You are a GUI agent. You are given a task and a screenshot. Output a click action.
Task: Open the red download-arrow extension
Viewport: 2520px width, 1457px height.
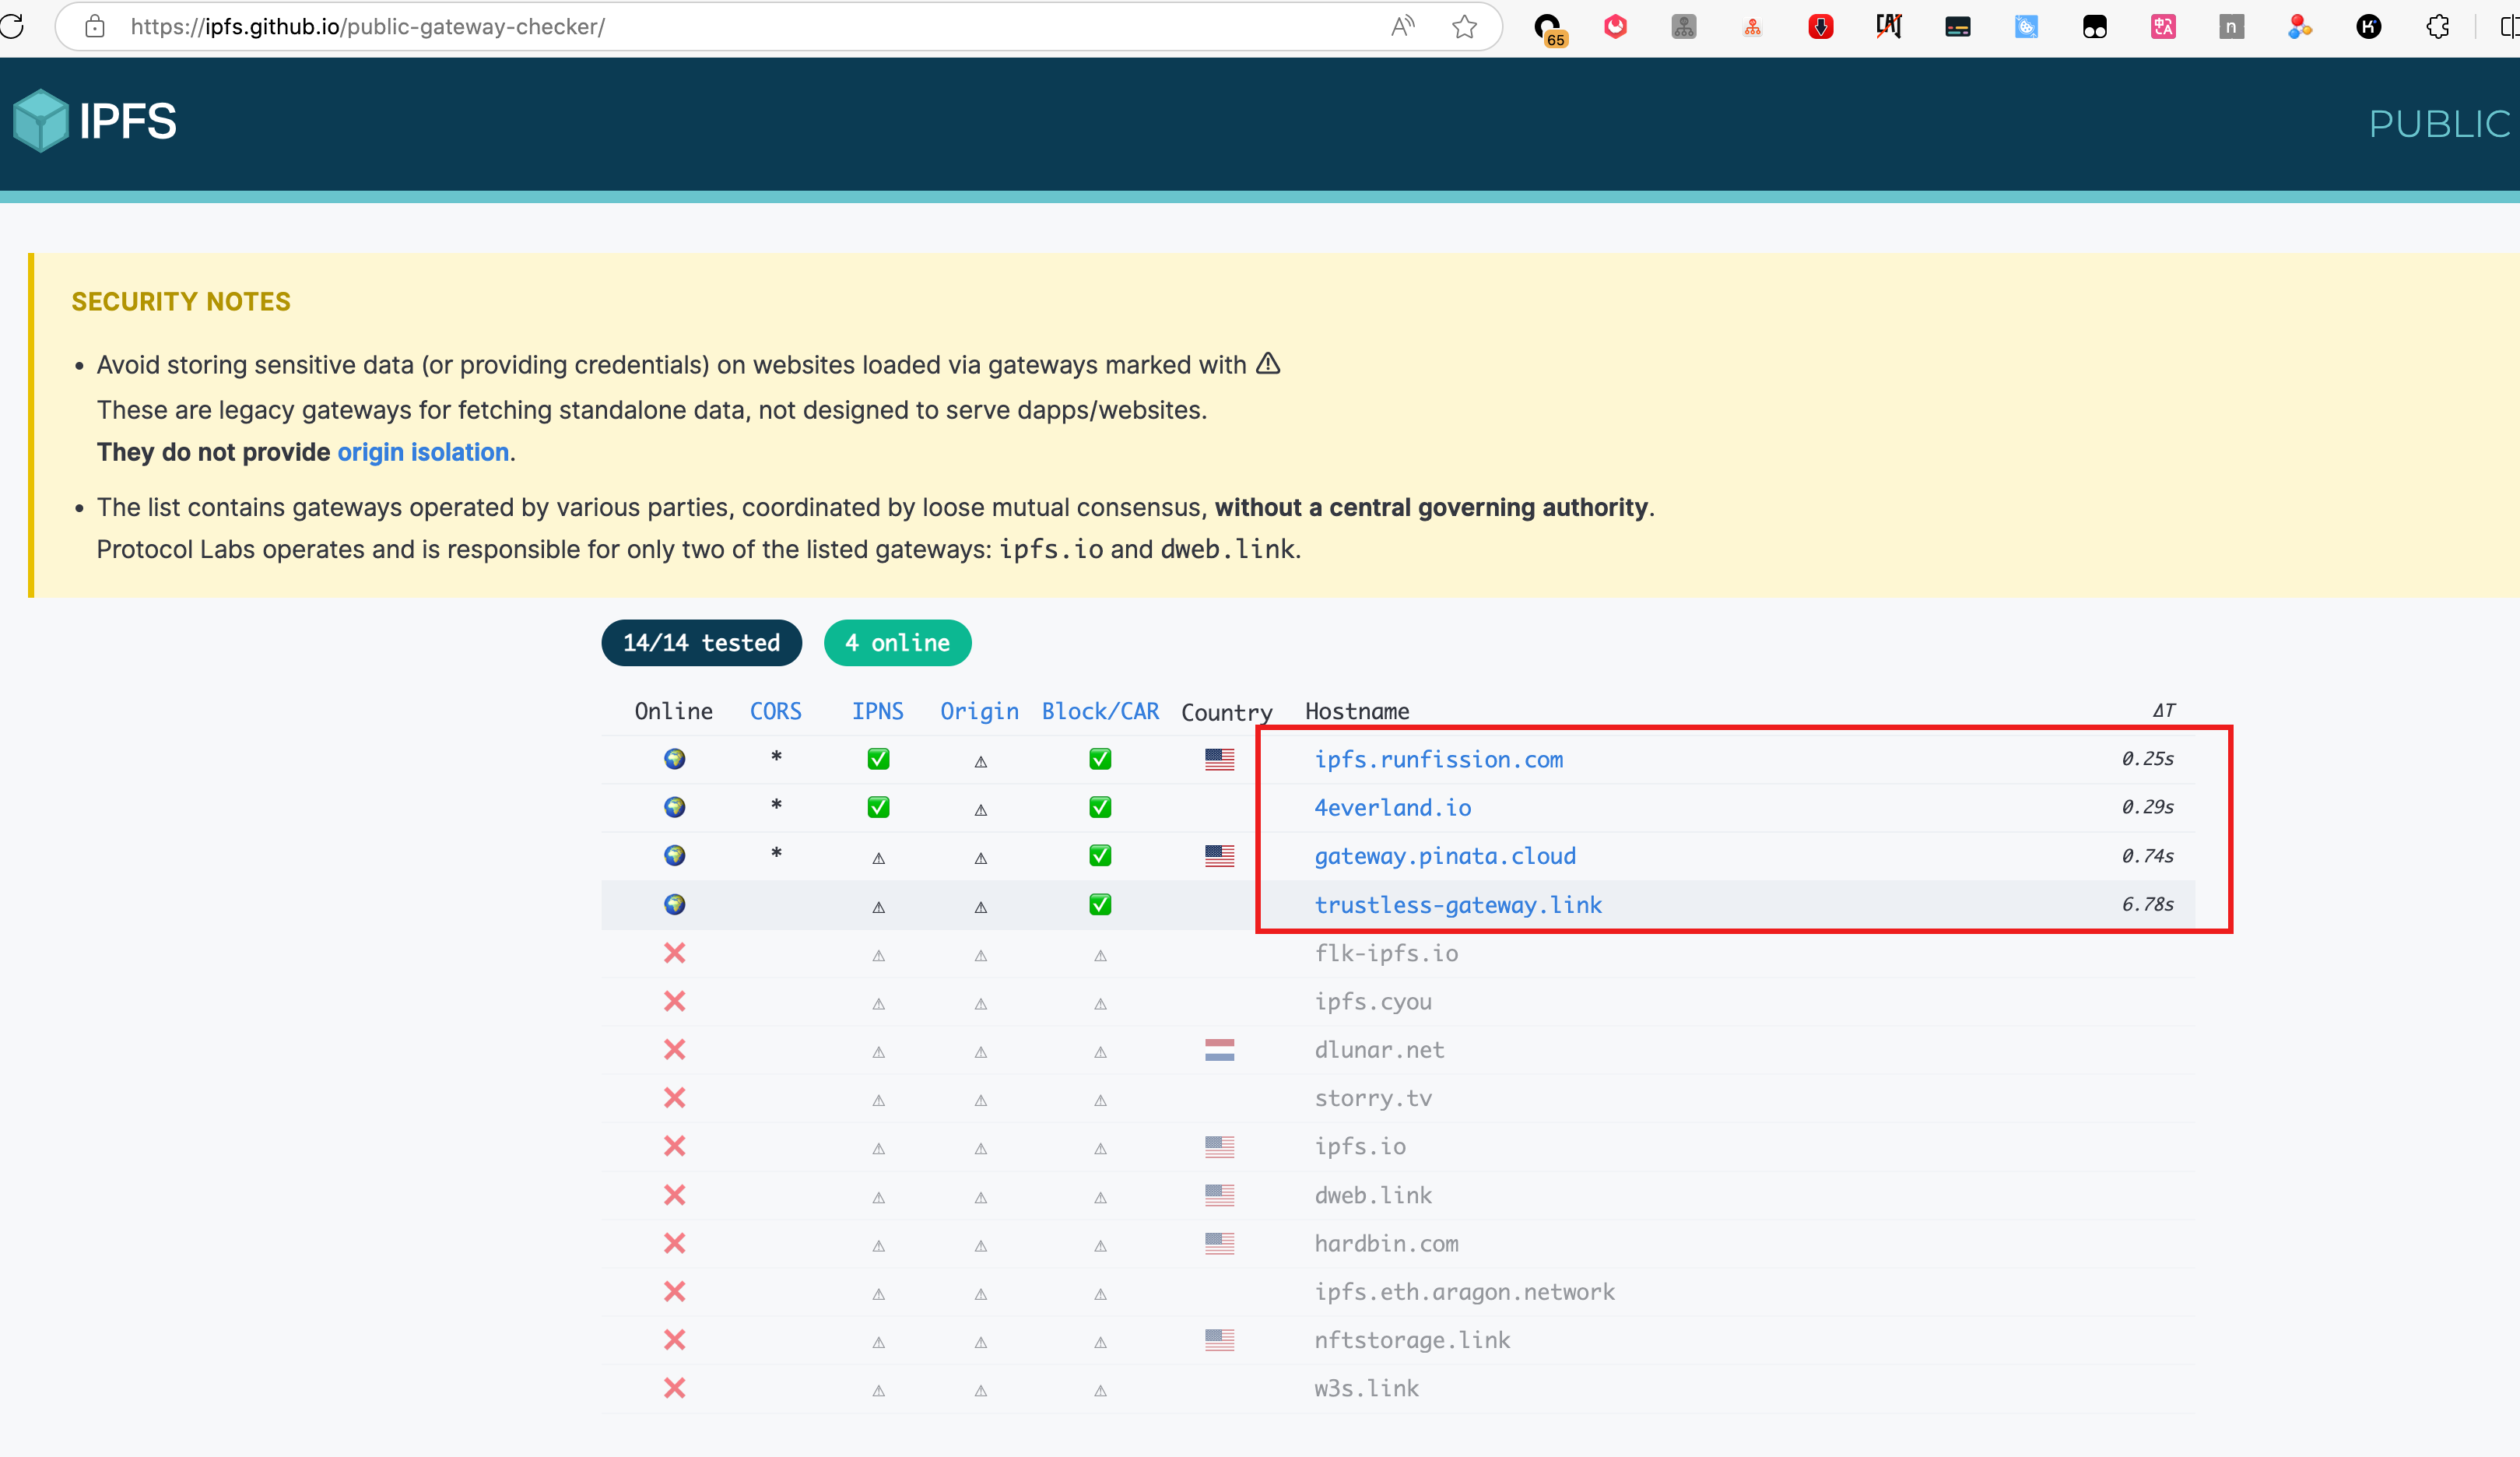(1821, 27)
